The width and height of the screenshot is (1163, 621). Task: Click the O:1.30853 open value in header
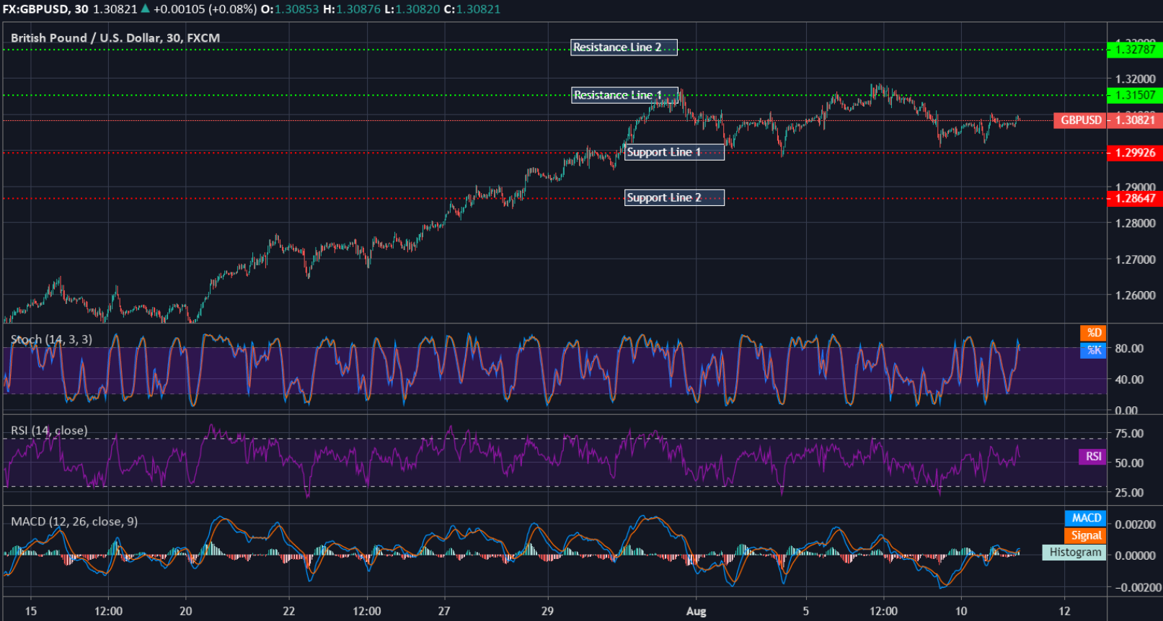pyautogui.click(x=290, y=9)
